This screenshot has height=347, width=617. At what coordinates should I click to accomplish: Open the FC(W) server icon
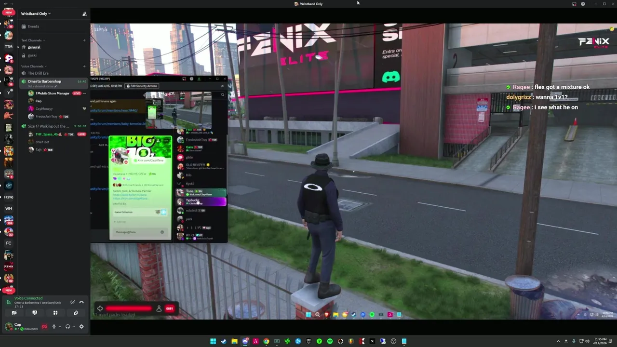(x=9, y=197)
